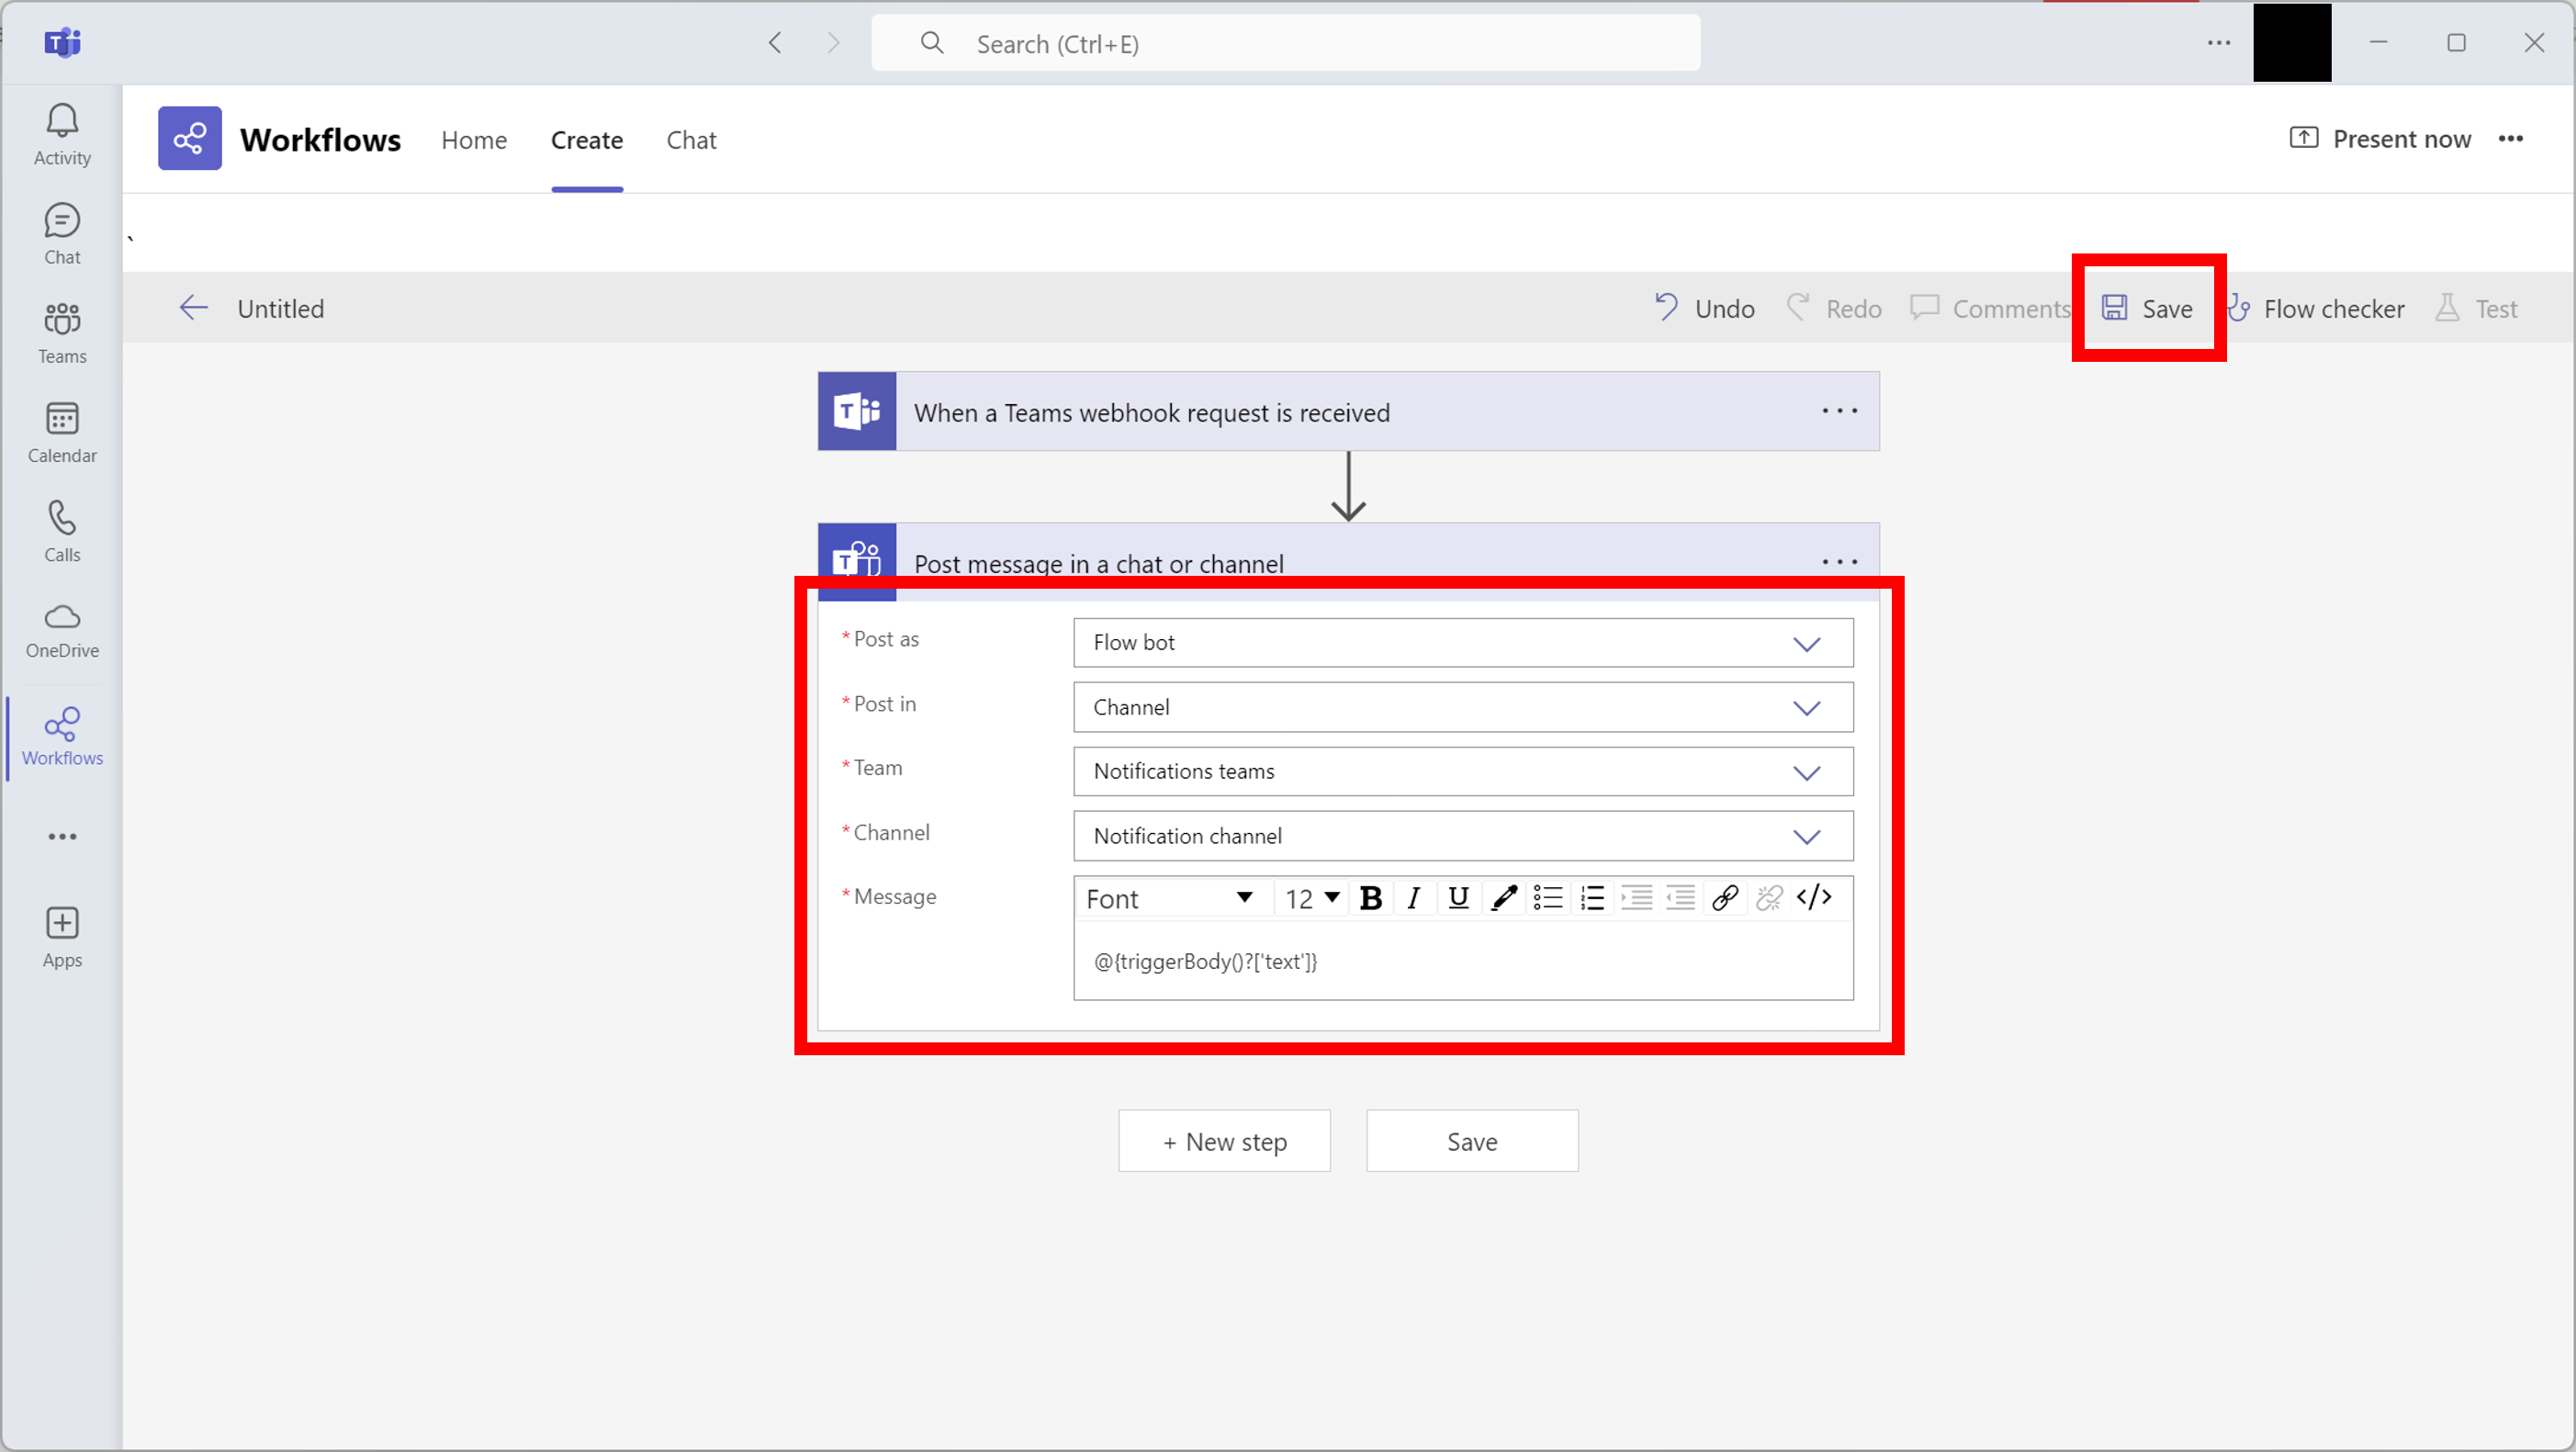Open the highlight color pen tool
2576x1452 pixels.
point(1503,898)
